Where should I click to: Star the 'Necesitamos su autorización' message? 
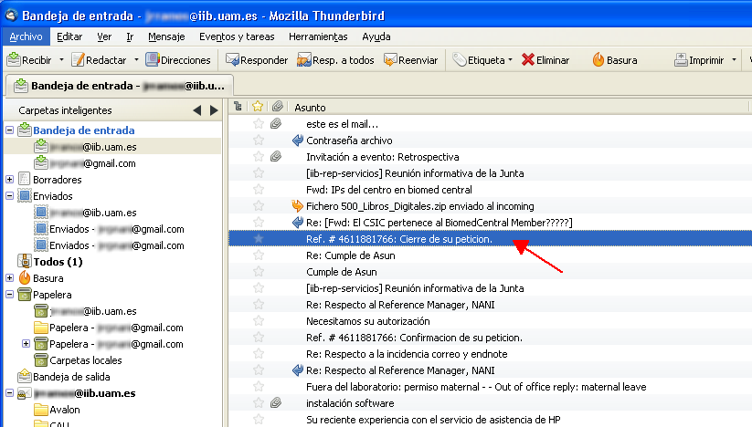[x=259, y=321]
